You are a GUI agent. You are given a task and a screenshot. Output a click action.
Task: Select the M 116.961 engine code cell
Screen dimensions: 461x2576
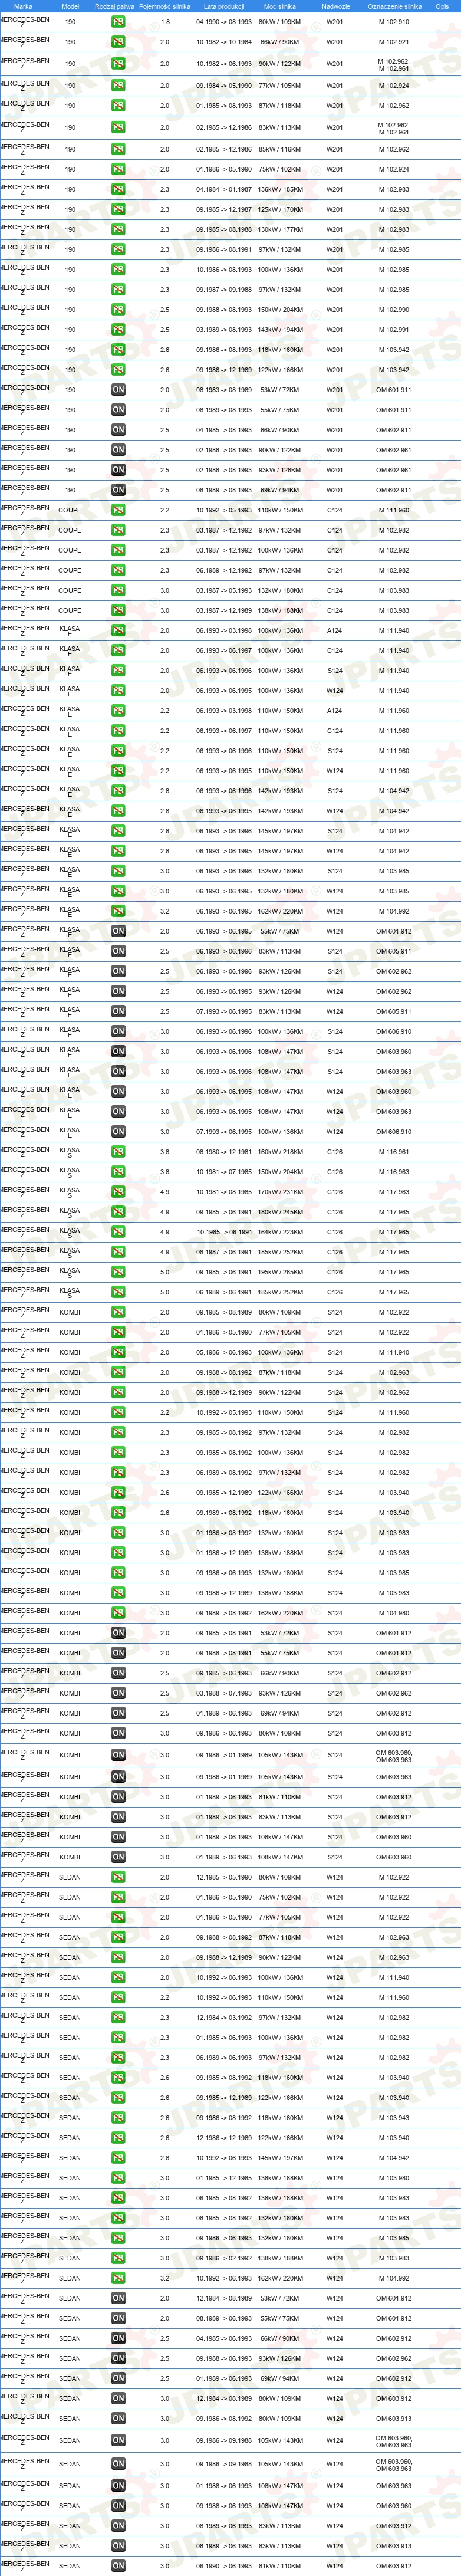394,1152
